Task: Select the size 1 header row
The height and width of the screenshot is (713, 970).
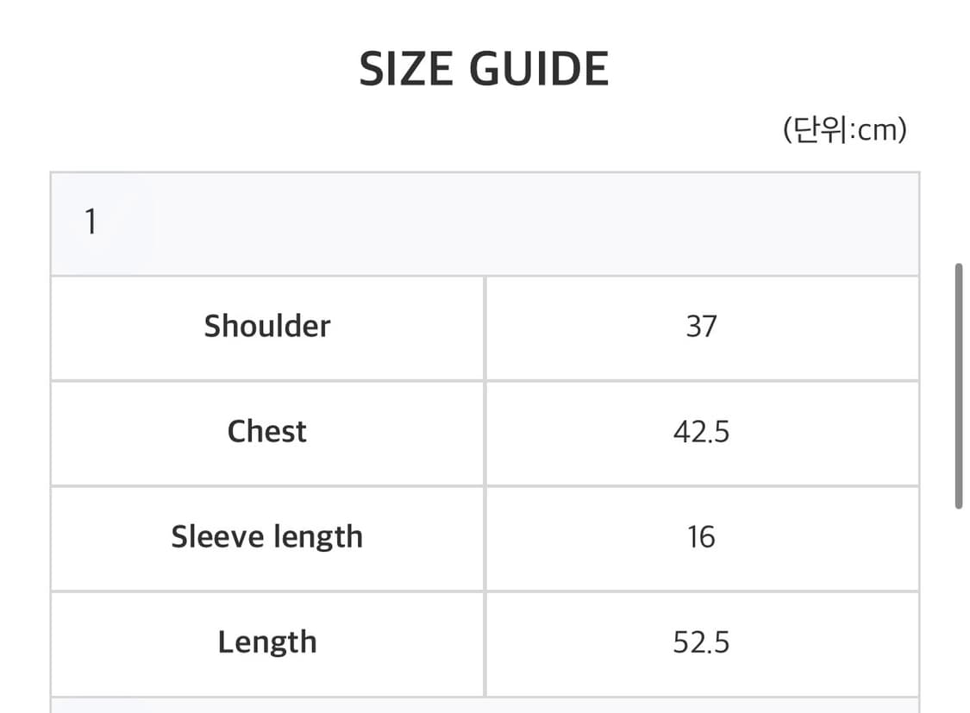Action: tap(485, 224)
